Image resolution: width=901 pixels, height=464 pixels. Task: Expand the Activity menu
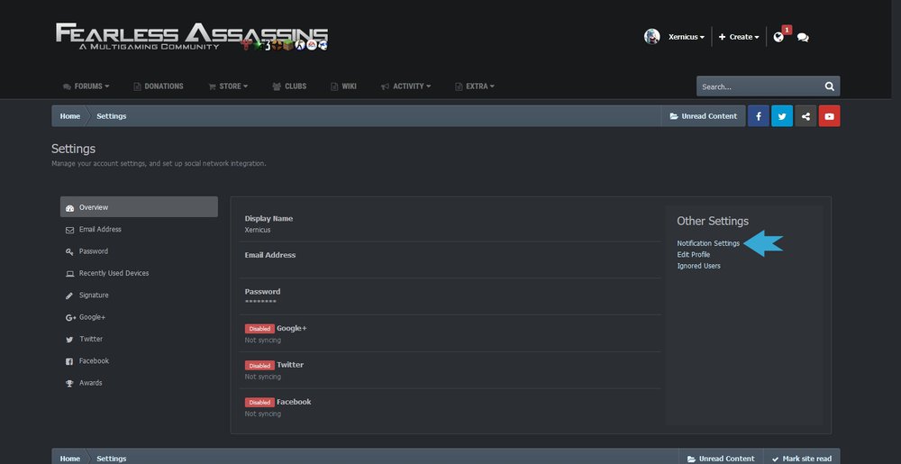pyautogui.click(x=405, y=86)
